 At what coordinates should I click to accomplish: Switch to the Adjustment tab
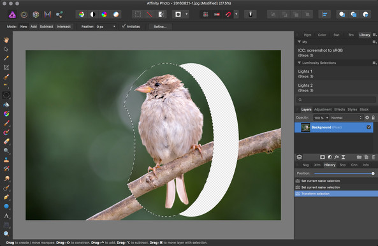click(x=323, y=110)
